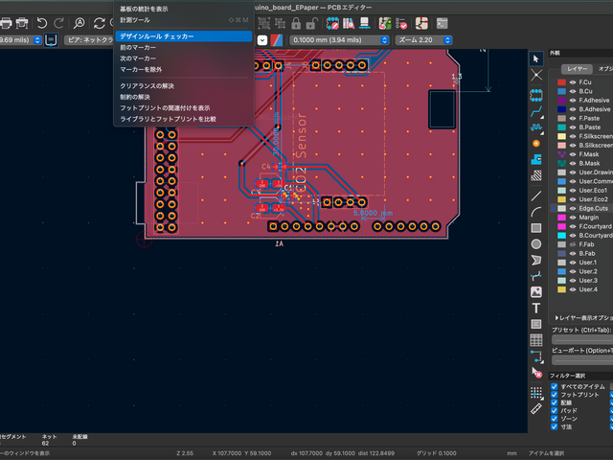Image resolution: width=613 pixels, height=460 pixels.
Task: Choose デザインルール チェッカー from the menu
Action: click(x=156, y=35)
